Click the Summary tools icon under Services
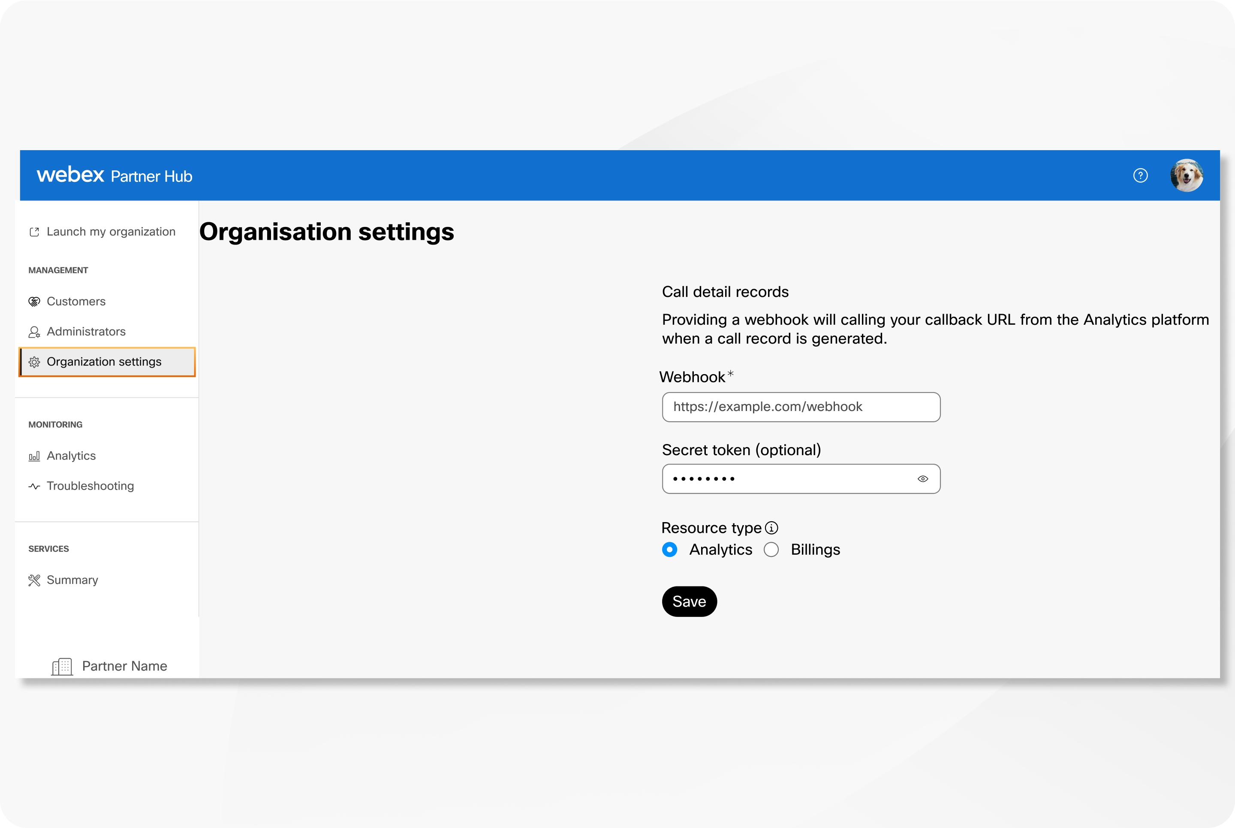Screen dimensions: 1235x828 click(34, 580)
